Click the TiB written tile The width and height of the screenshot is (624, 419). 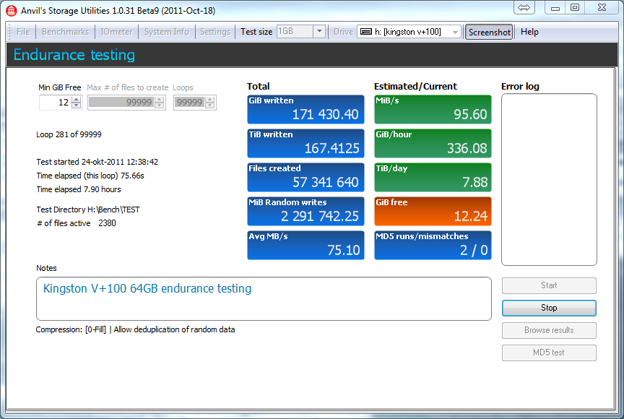tap(305, 143)
